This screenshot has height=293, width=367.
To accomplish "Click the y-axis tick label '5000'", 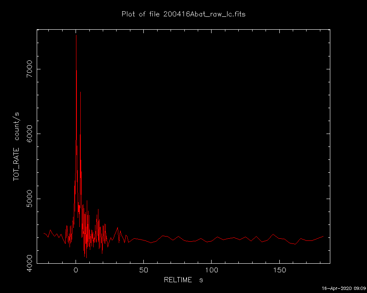I will [x=29, y=198].
